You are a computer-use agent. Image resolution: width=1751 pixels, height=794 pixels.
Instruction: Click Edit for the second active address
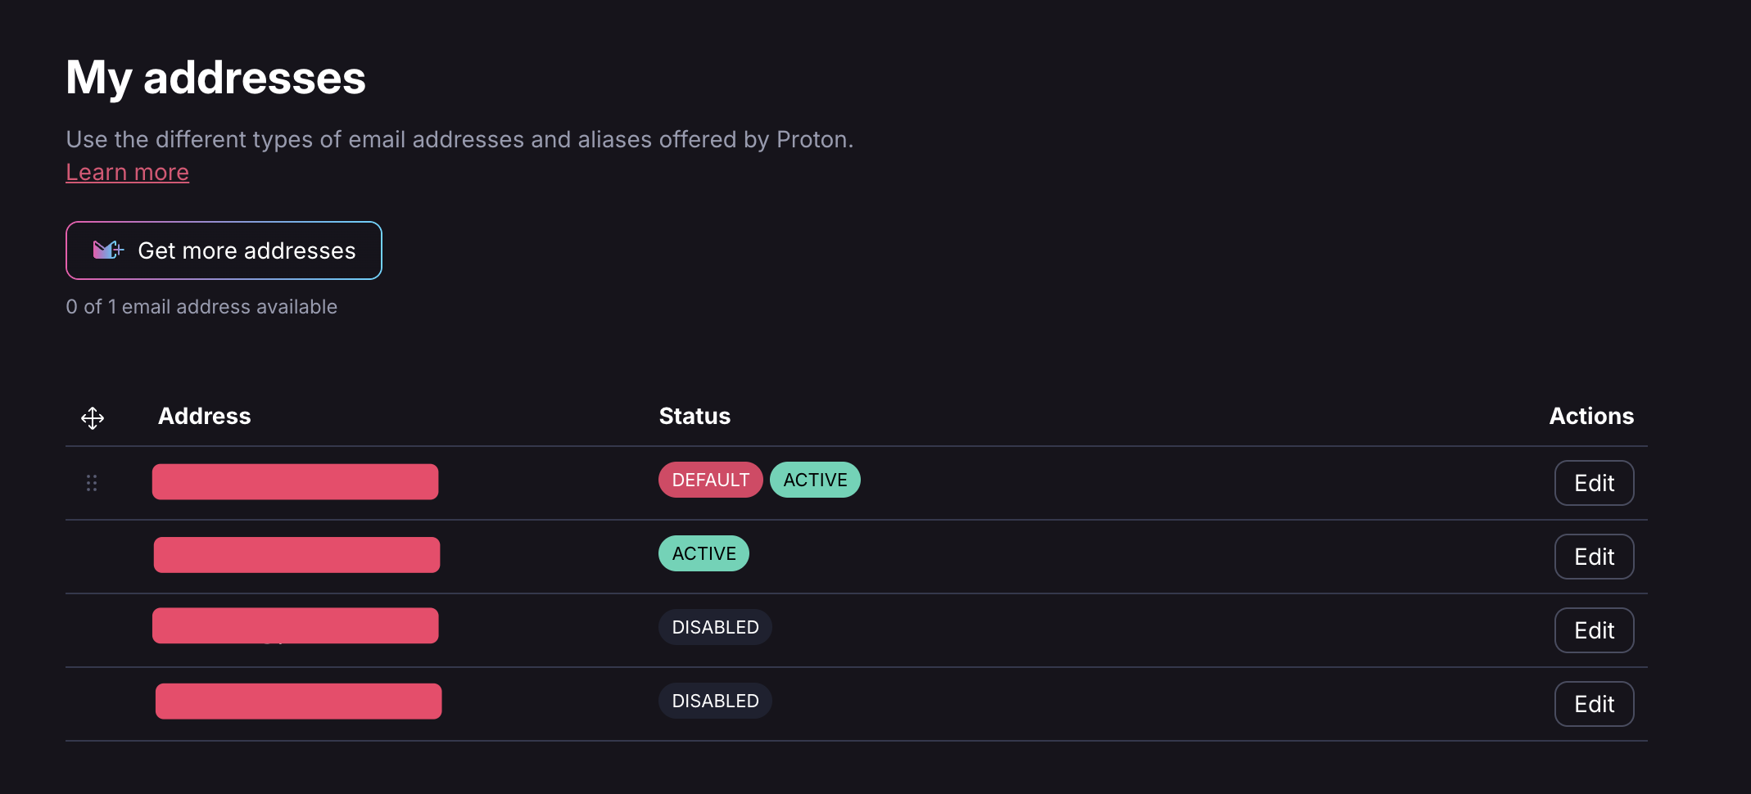(x=1594, y=557)
